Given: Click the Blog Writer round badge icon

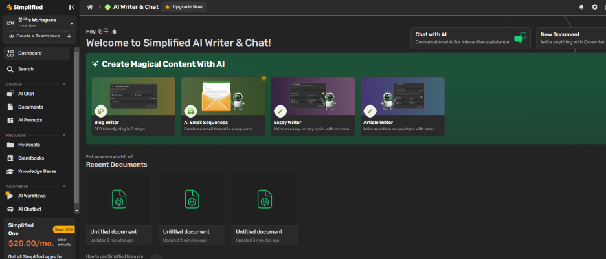Looking at the screenshot, I should tap(100, 111).
